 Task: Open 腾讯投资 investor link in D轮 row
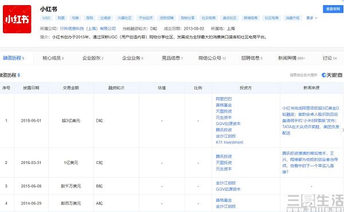point(224,130)
